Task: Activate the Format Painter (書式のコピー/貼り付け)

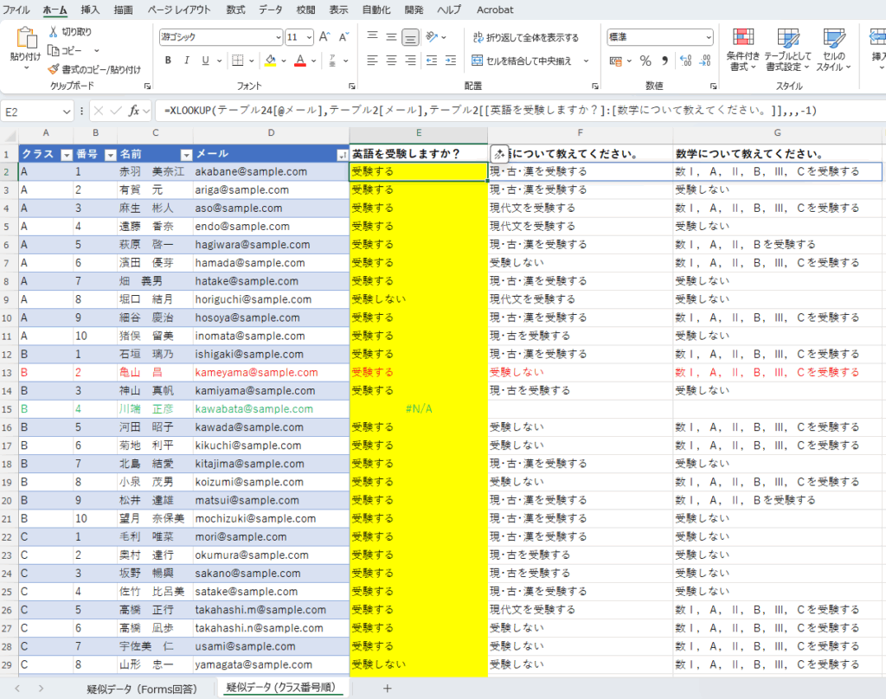Action: click(94, 69)
